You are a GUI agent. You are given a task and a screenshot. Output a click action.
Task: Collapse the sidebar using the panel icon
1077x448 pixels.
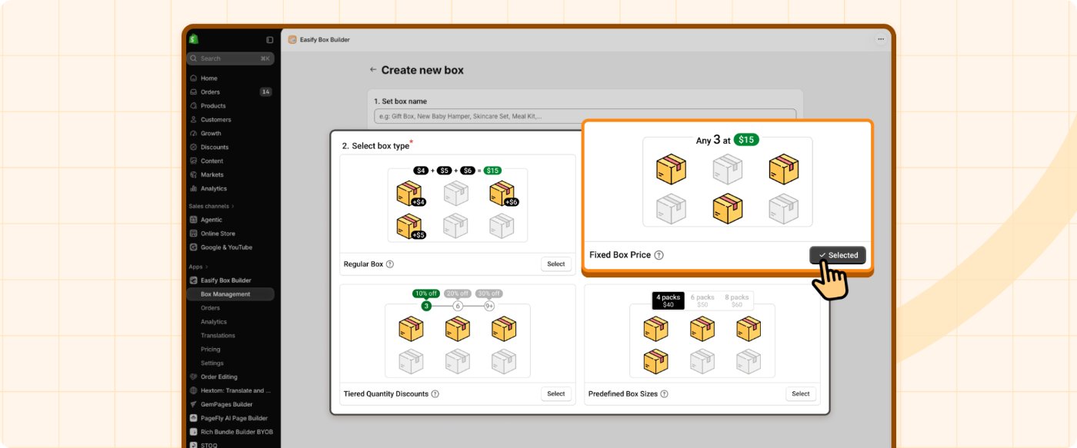coord(270,40)
